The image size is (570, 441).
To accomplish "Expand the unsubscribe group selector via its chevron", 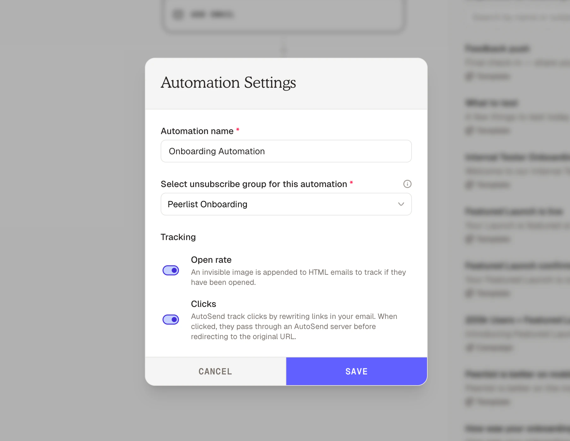I will 401,204.
